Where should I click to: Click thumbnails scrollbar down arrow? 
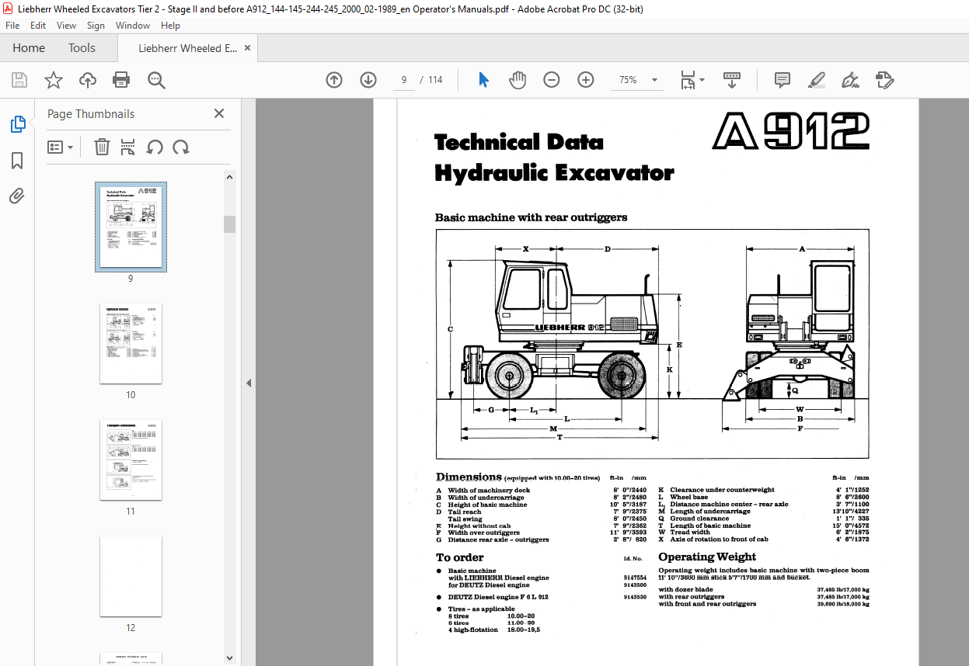tap(229, 658)
